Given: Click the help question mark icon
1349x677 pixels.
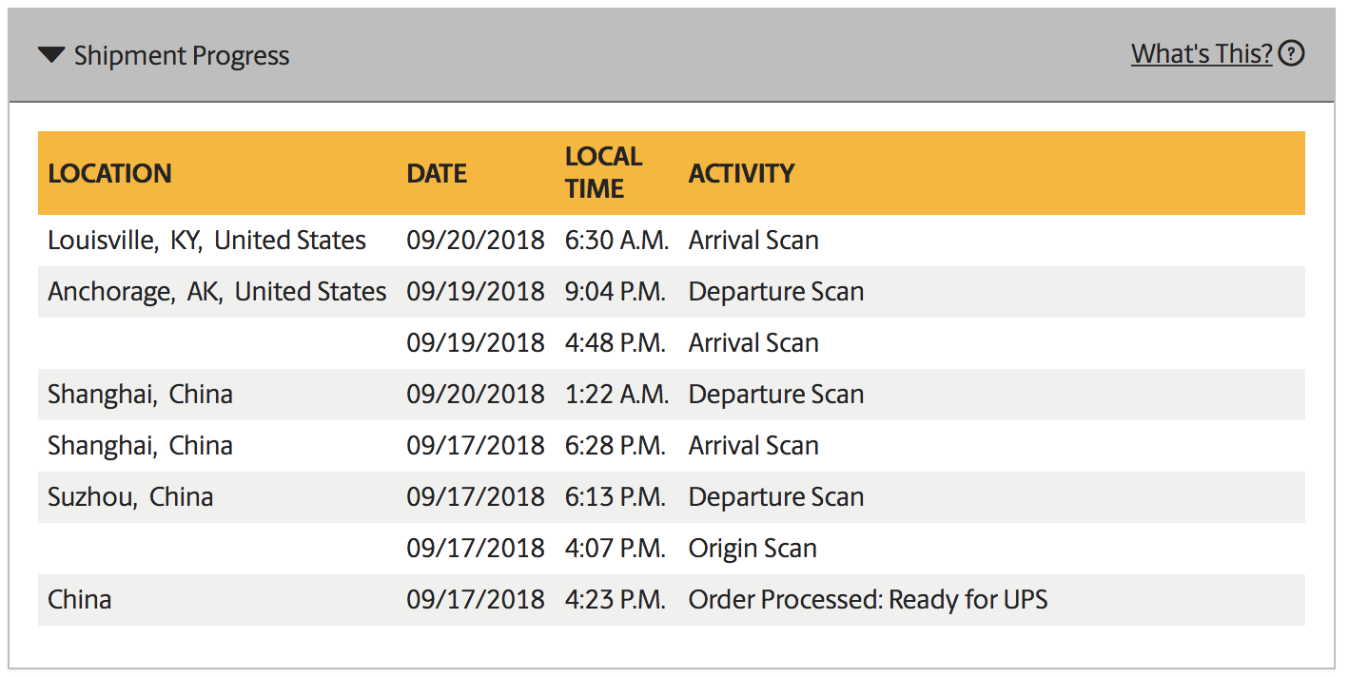Looking at the screenshot, I should (1291, 54).
